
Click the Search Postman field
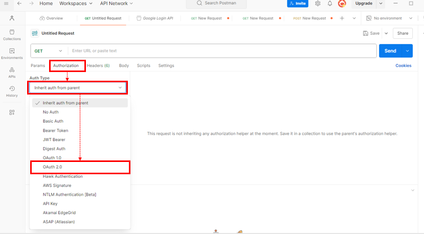tap(216, 4)
